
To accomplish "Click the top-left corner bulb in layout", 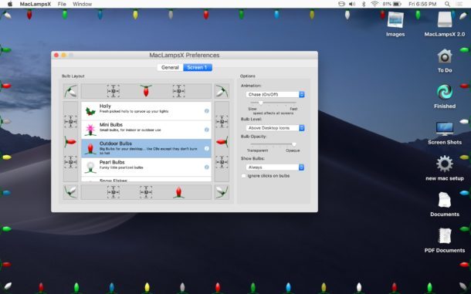I will 70,91.
